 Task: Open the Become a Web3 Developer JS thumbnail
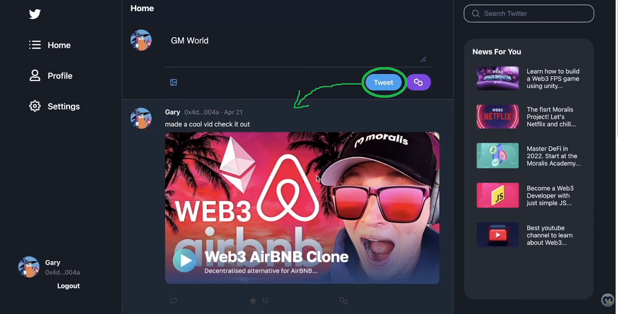pyautogui.click(x=497, y=195)
